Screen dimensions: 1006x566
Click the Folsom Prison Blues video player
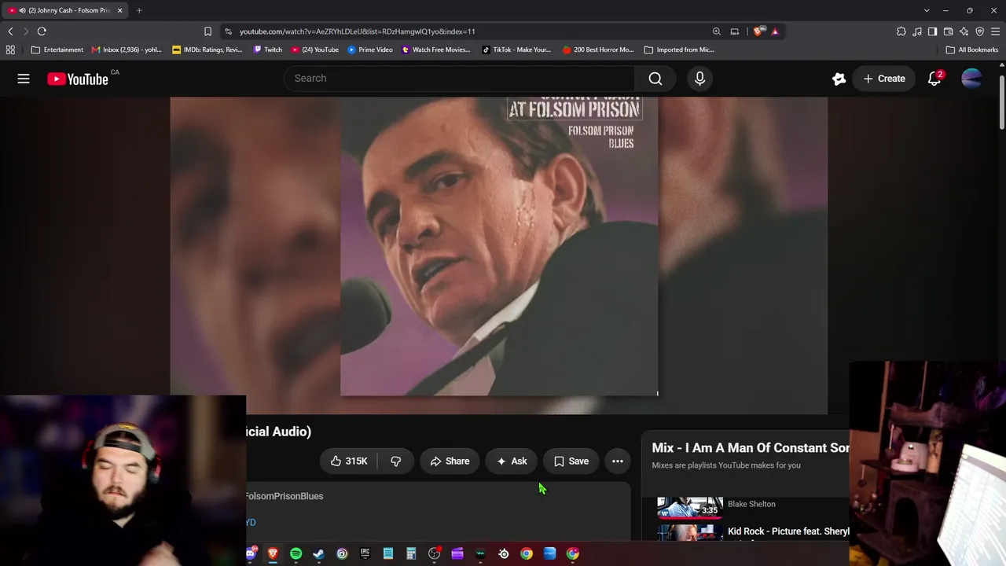click(499, 255)
